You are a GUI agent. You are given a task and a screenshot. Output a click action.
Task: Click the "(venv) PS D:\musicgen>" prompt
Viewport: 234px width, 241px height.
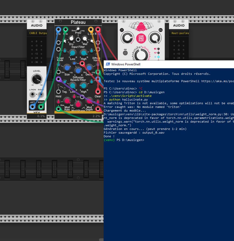tap(124, 140)
